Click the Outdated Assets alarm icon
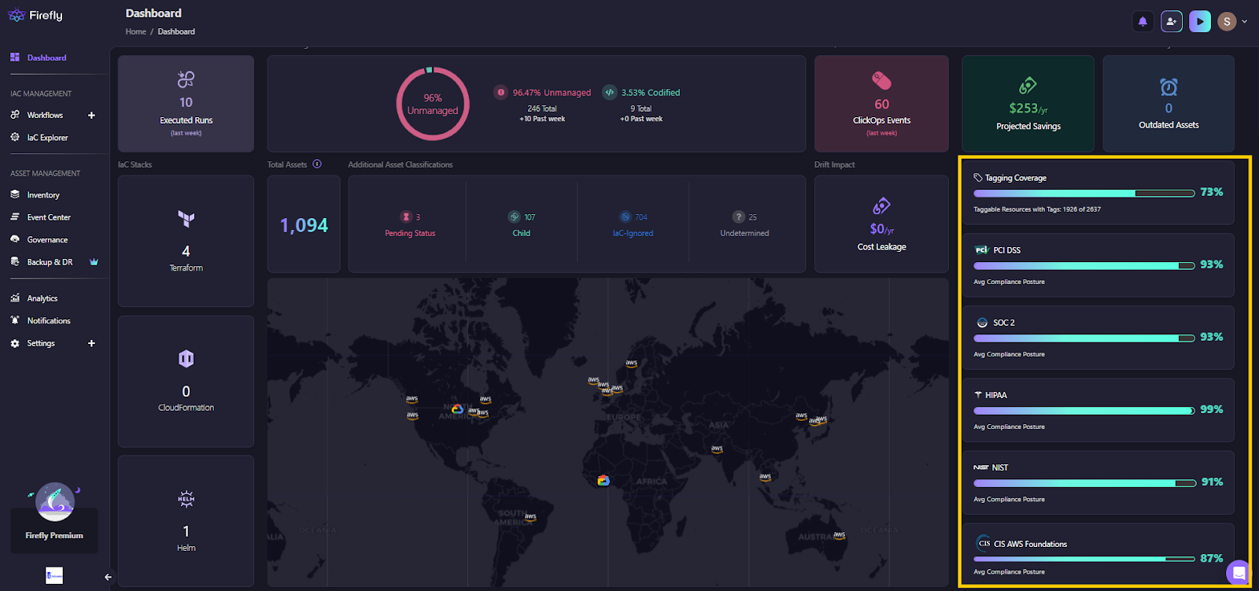1259x591 pixels. [x=1169, y=87]
